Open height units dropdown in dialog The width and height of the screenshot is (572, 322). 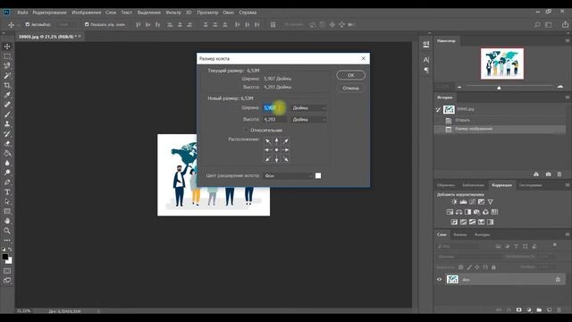click(x=308, y=119)
